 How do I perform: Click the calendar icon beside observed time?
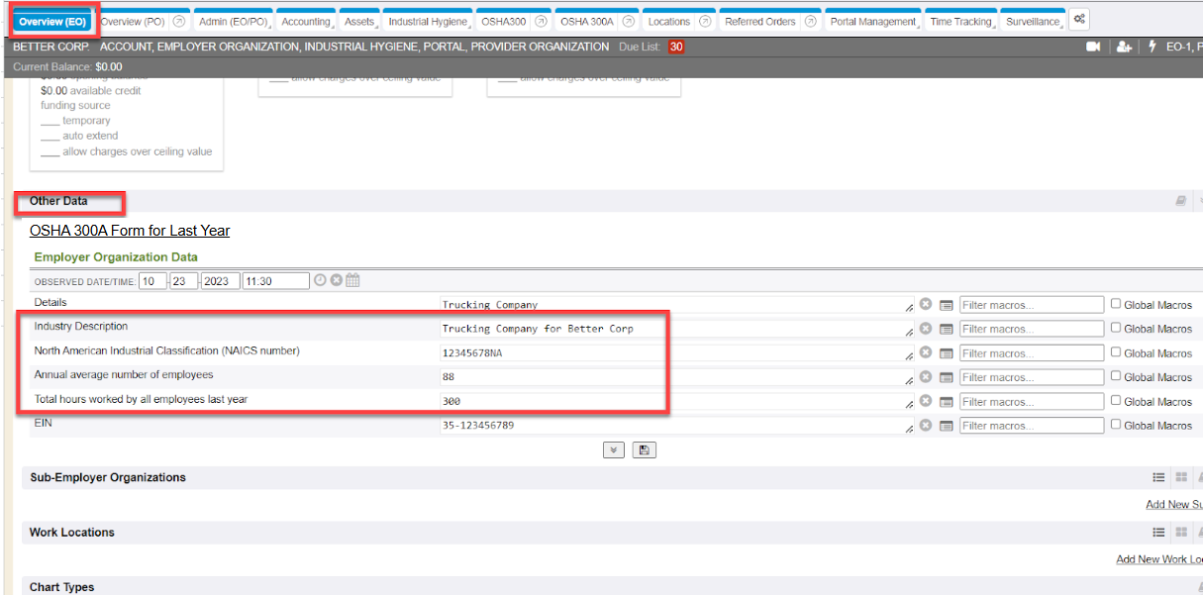(x=352, y=280)
